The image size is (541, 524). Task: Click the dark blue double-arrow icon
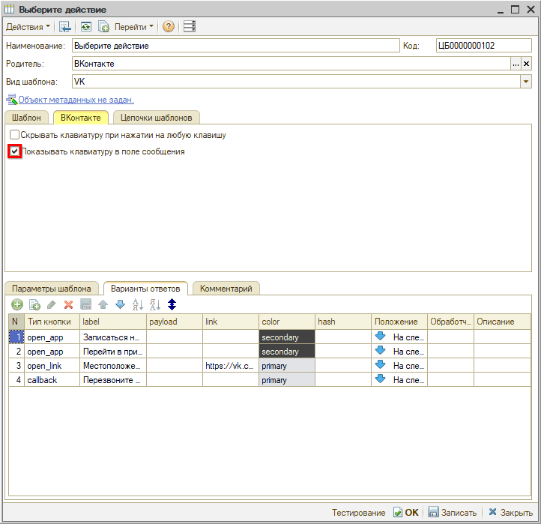[172, 304]
